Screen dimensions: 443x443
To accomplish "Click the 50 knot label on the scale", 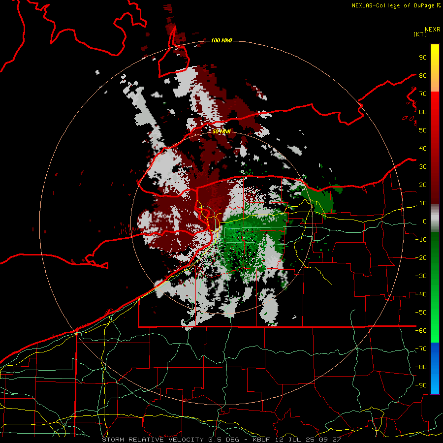I will click(423, 130).
